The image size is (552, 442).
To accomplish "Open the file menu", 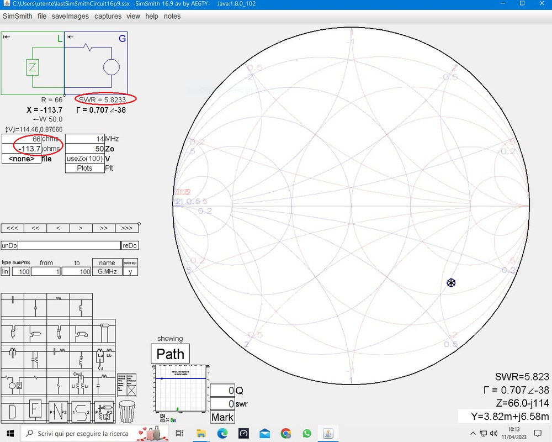I will pos(42,16).
